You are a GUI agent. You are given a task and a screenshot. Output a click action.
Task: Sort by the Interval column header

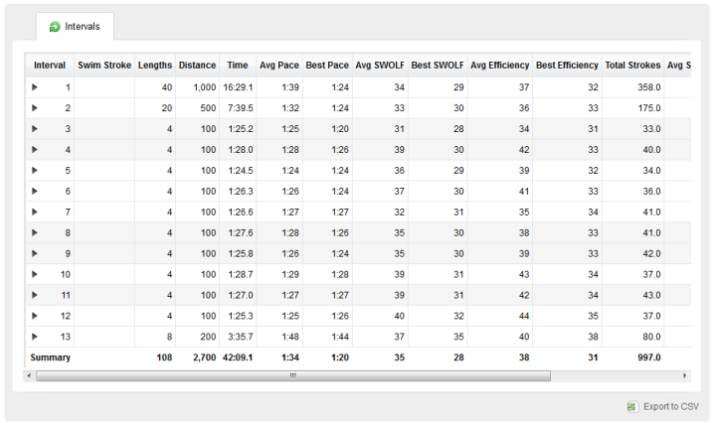(x=50, y=66)
